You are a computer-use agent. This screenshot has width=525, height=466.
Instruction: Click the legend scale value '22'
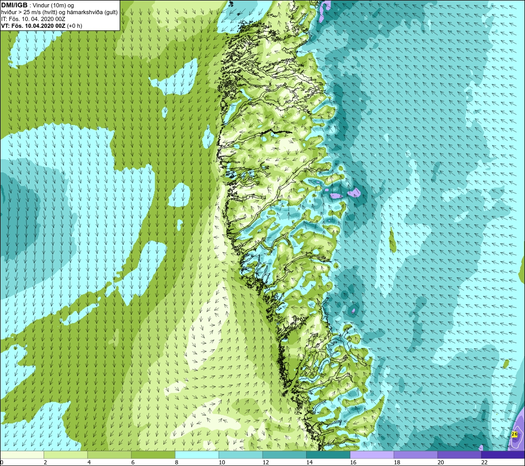click(485, 462)
